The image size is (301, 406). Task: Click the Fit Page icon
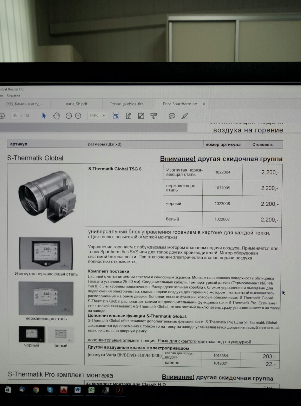click(128, 116)
